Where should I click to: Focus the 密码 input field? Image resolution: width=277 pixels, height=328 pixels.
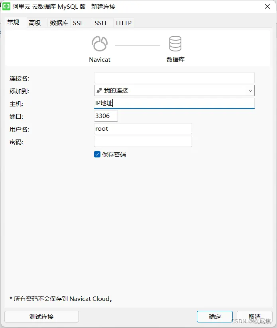[x=143, y=141]
